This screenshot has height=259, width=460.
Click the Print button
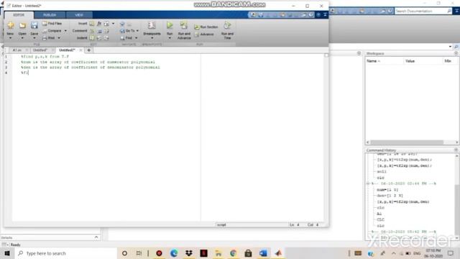tap(49, 38)
